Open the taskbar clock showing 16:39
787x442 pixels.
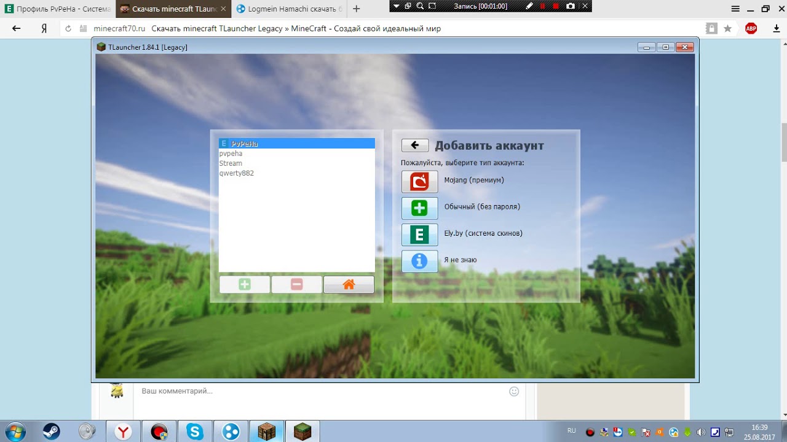click(x=760, y=432)
